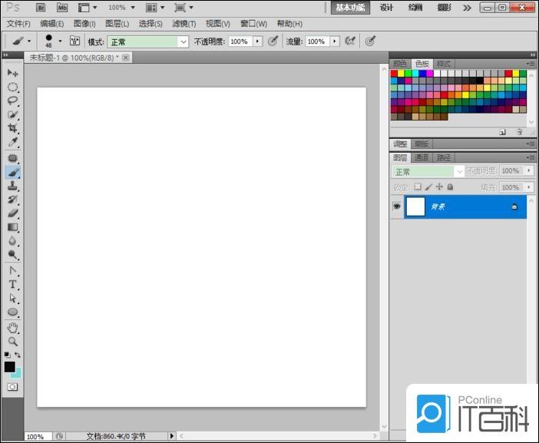Select the Zoom magnifier tool
539x443 pixels.
click(12, 341)
